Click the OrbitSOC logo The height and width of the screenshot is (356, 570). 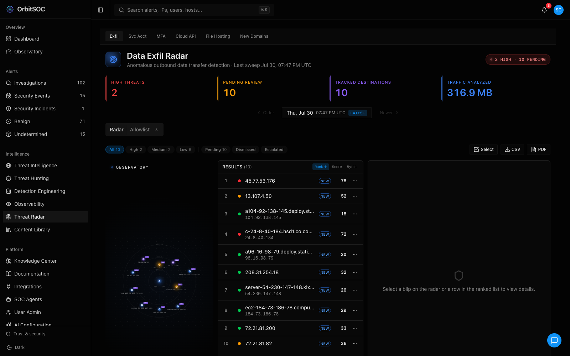coord(26,9)
